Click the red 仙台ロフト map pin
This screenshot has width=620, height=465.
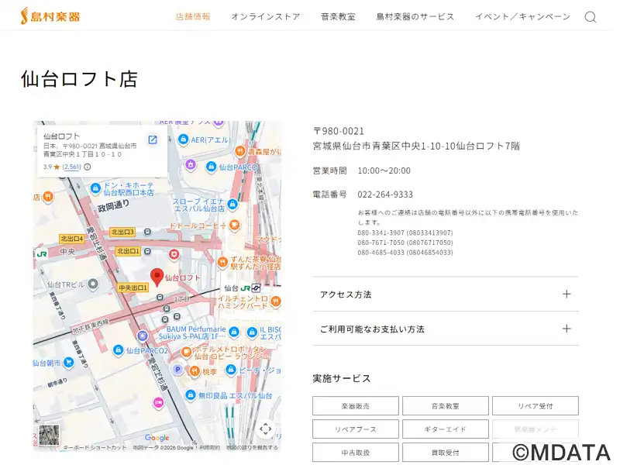157,277
